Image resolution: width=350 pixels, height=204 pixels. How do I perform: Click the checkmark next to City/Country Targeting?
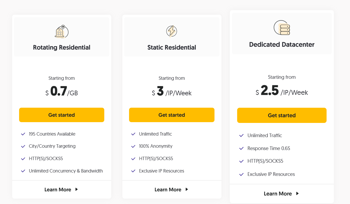[23, 146]
